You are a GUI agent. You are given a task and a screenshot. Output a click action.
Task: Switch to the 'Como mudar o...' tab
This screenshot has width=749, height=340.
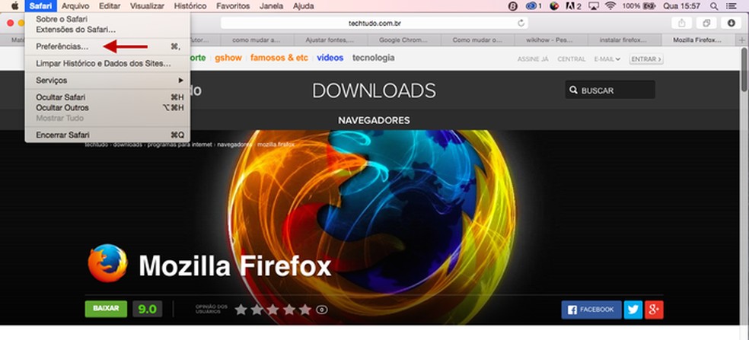[478, 40]
